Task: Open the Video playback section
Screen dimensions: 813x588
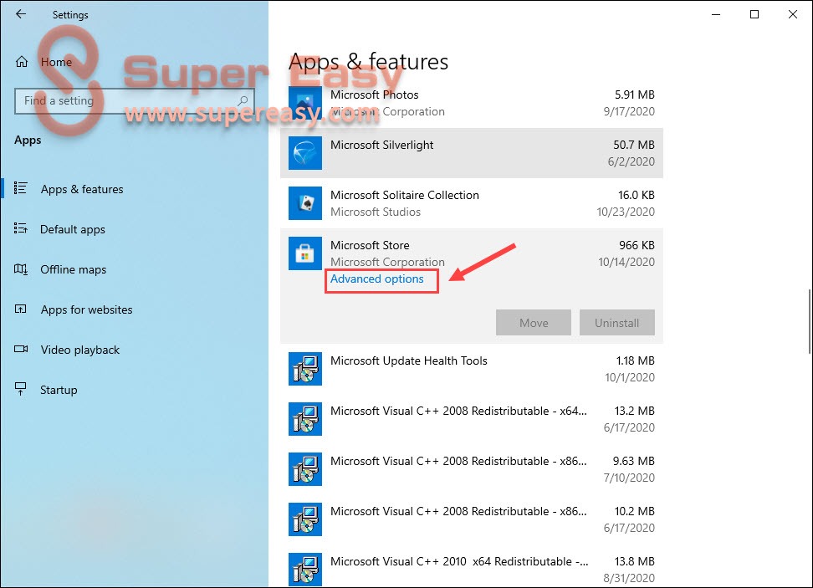Action: point(79,350)
